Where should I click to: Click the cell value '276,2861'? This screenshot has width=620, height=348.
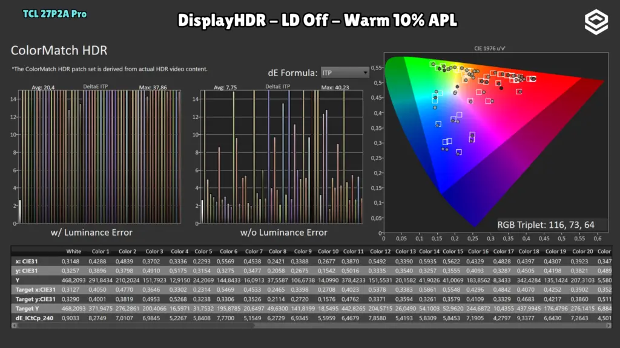tap(127, 309)
